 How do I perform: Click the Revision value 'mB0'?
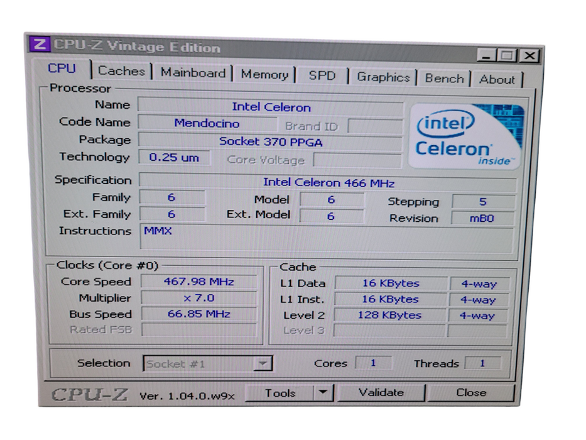click(x=482, y=218)
